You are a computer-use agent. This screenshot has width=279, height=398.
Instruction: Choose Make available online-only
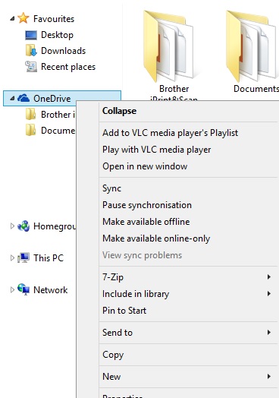click(156, 238)
